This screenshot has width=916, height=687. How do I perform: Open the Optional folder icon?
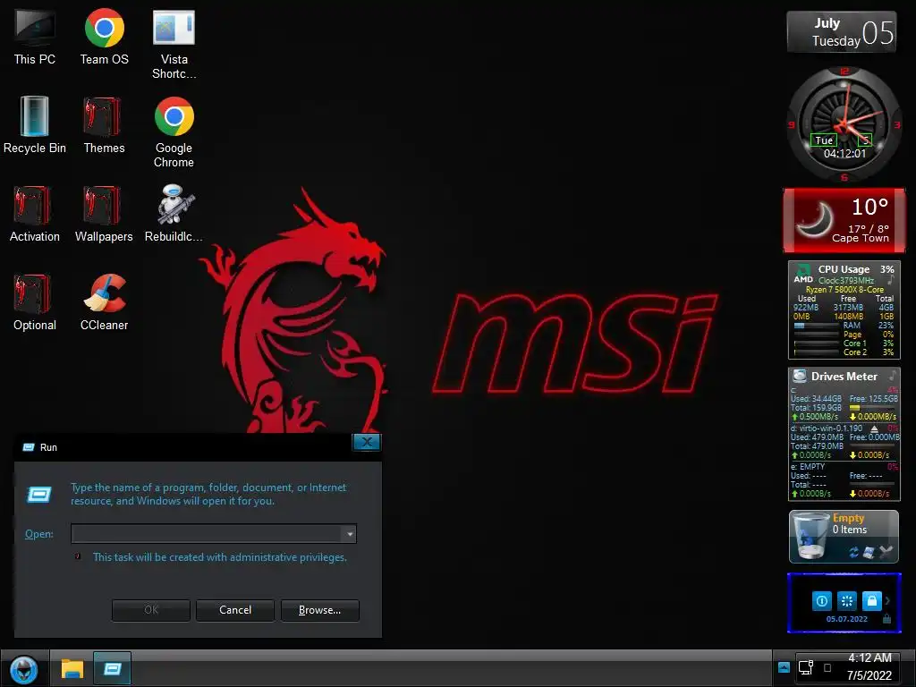[x=35, y=302]
